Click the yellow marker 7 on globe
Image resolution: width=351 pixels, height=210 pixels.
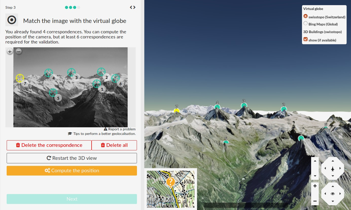point(176,110)
